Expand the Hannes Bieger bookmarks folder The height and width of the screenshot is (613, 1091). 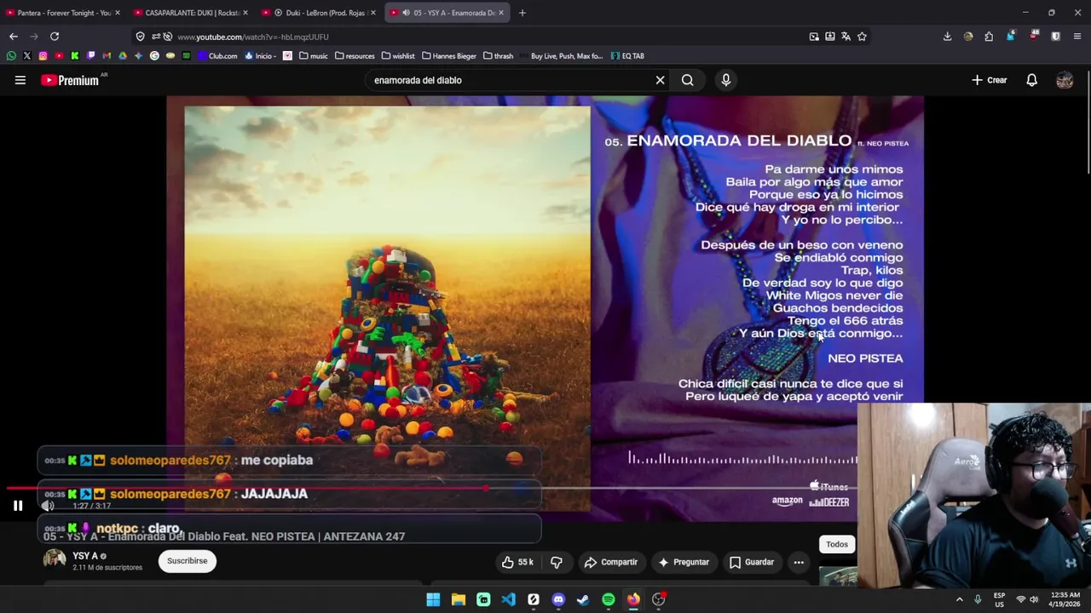click(x=449, y=56)
